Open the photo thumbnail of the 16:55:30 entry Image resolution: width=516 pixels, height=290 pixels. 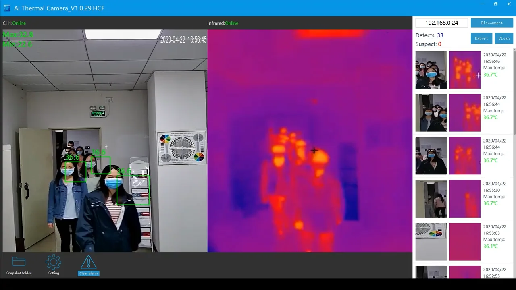coord(431,199)
